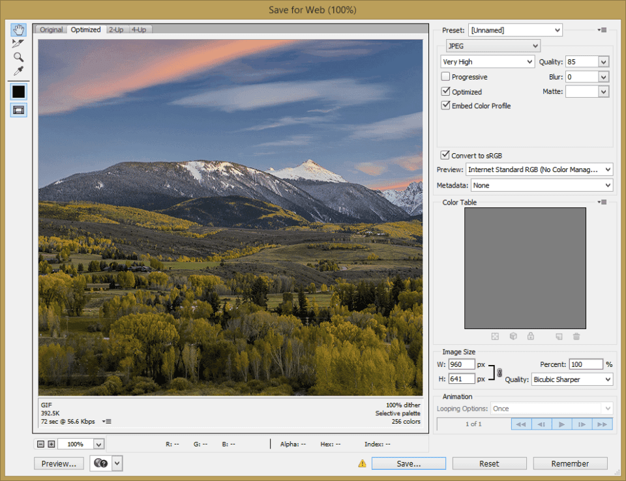Play the animation
626x481 pixels.
(561, 424)
